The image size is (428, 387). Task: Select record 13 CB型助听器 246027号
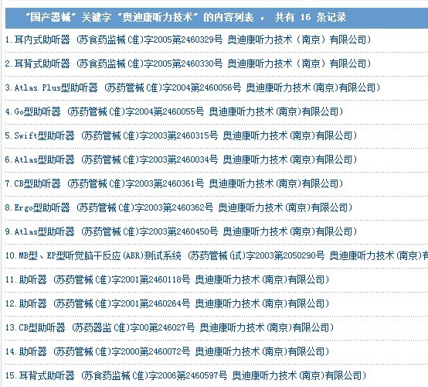click(169, 327)
